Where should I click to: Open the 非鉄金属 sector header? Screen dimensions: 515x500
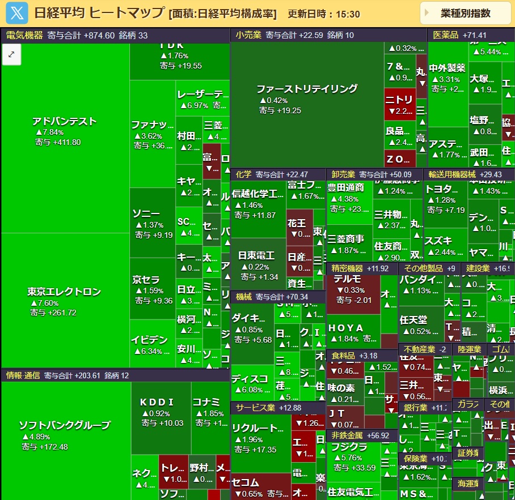point(362,435)
